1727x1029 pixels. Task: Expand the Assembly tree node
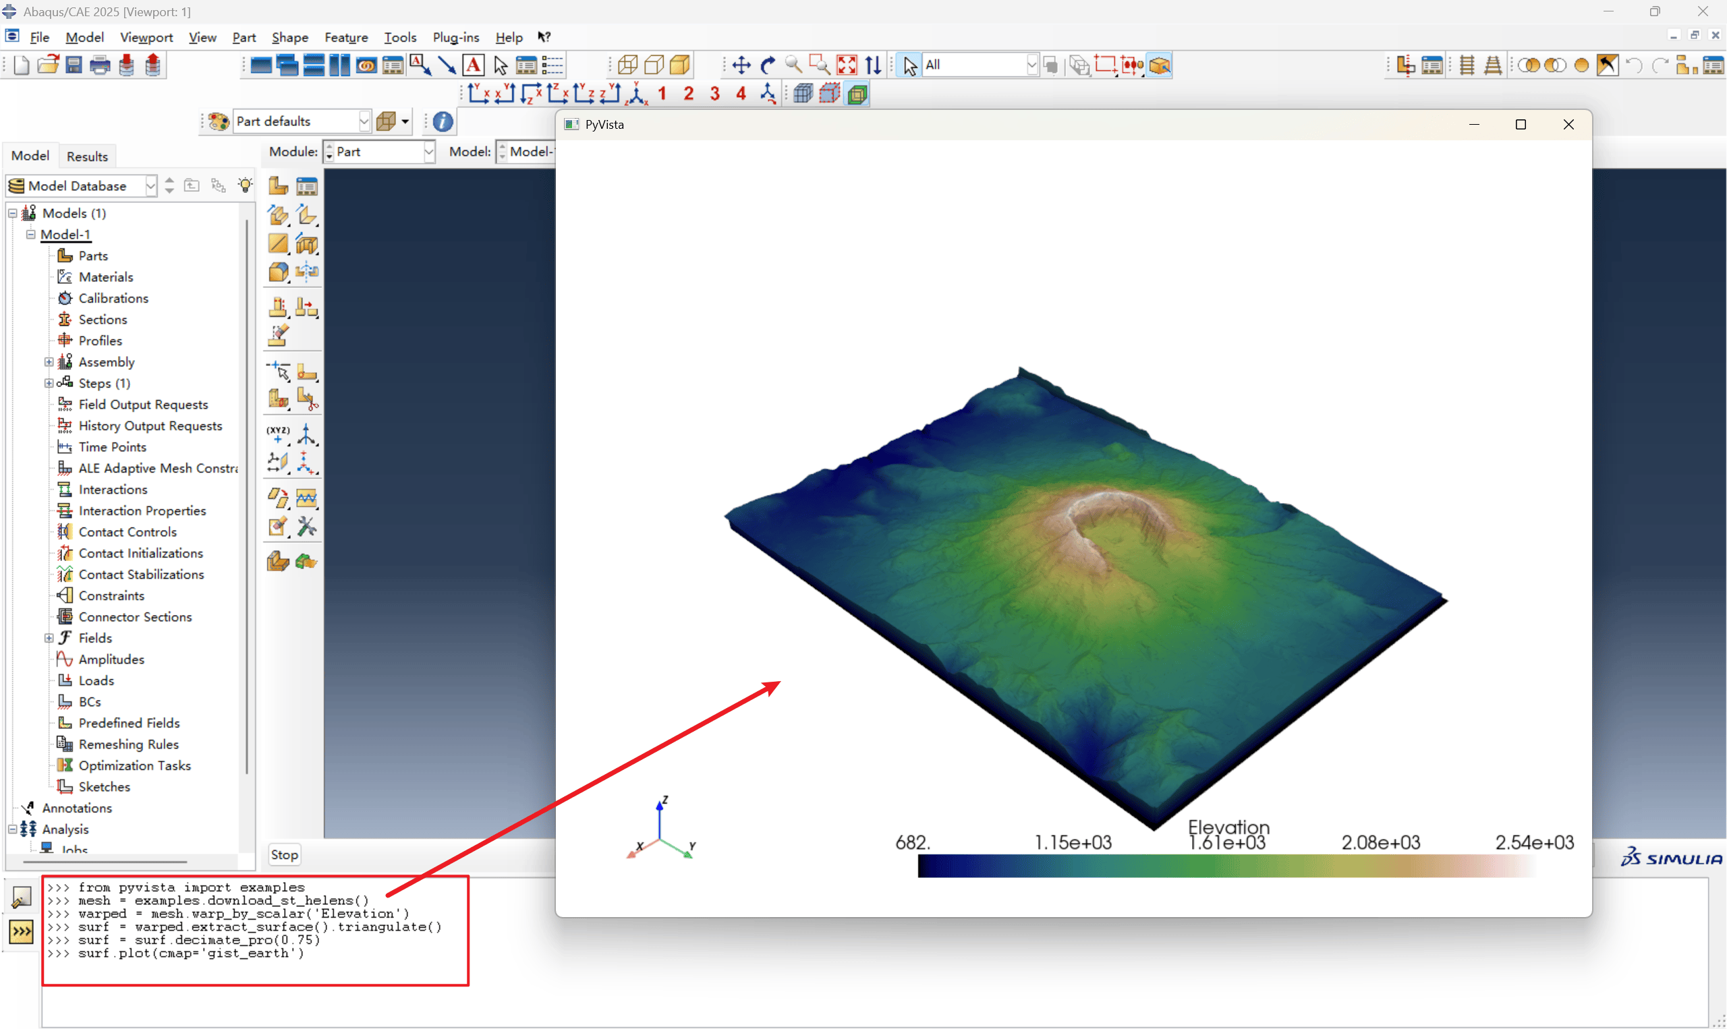coord(49,362)
